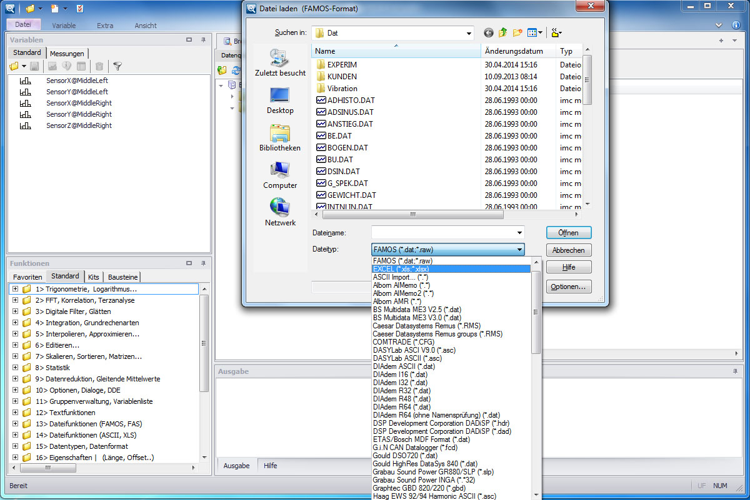Switch to the Extra ribbon tab
This screenshot has height=500, width=750.
coord(105,26)
